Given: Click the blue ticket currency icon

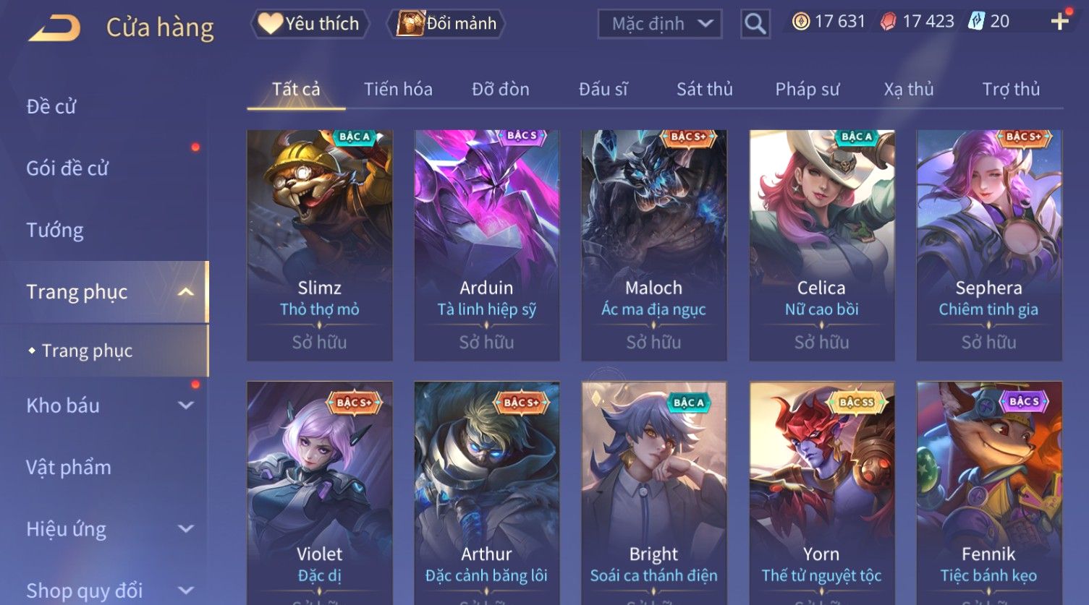Looking at the screenshot, I should [x=977, y=22].
